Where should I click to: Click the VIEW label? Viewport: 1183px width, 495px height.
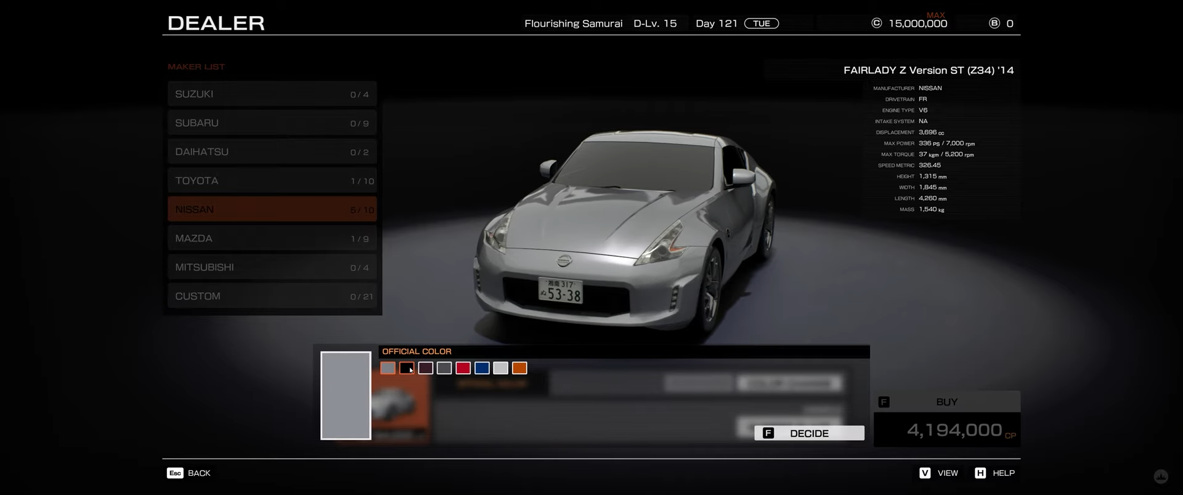pyautogui.click(x=948, y=473)
